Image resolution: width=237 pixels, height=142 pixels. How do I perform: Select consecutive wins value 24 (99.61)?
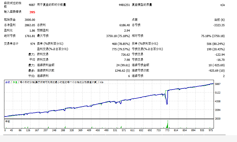tap(123, 65)
